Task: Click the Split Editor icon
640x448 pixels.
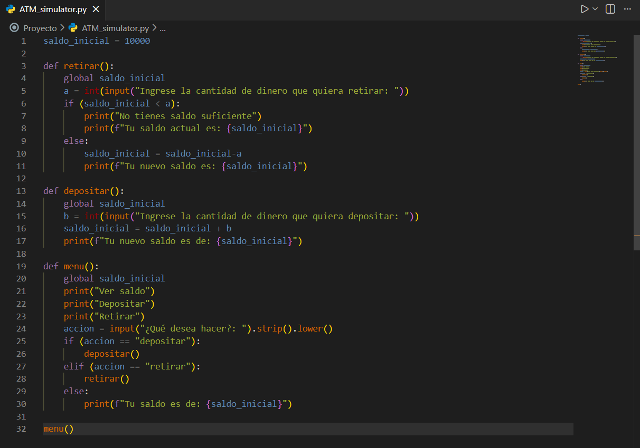Action: [610, 9]
